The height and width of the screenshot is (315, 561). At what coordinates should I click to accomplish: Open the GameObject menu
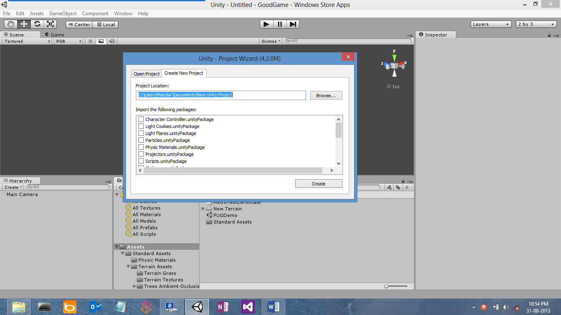[63, 14]
